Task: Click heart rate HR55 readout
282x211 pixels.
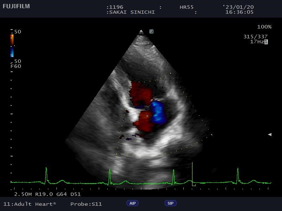Action: (186, 7)
